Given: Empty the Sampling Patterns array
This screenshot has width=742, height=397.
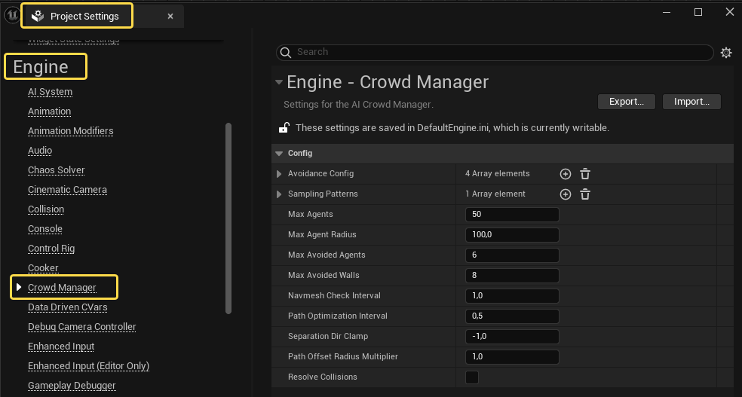Looking at the screenshot, I should pyautogui.click(x=585, y=194).
